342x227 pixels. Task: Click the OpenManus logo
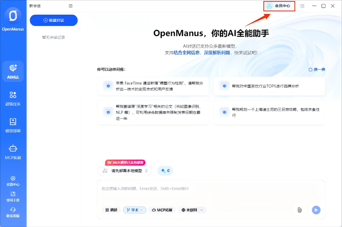click(13, 15)
